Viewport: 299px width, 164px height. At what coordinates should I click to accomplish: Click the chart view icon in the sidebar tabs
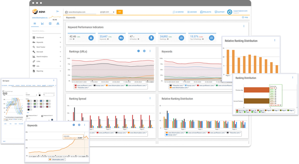tap(42, 24)
